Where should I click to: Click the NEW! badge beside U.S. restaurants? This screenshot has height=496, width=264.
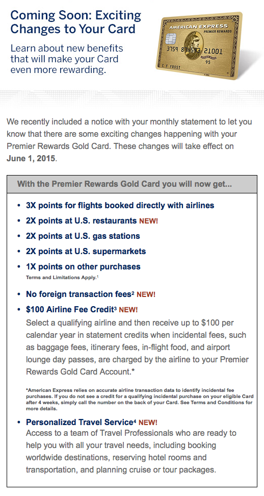click(148, 221)
